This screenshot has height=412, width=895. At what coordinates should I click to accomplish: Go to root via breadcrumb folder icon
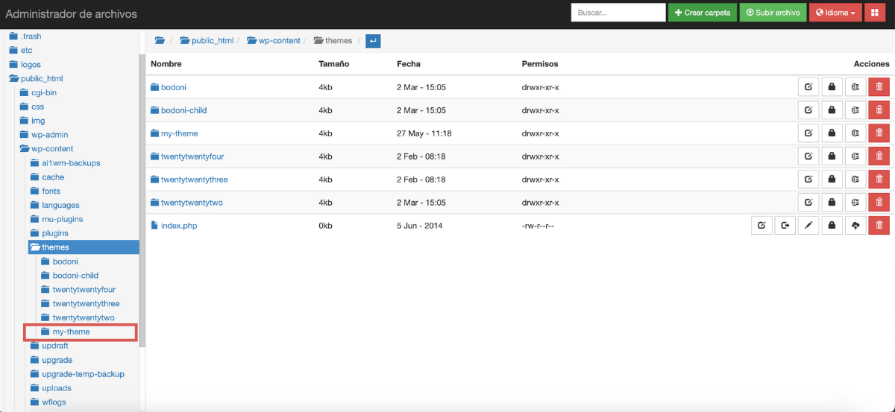(x=160, y=41)
